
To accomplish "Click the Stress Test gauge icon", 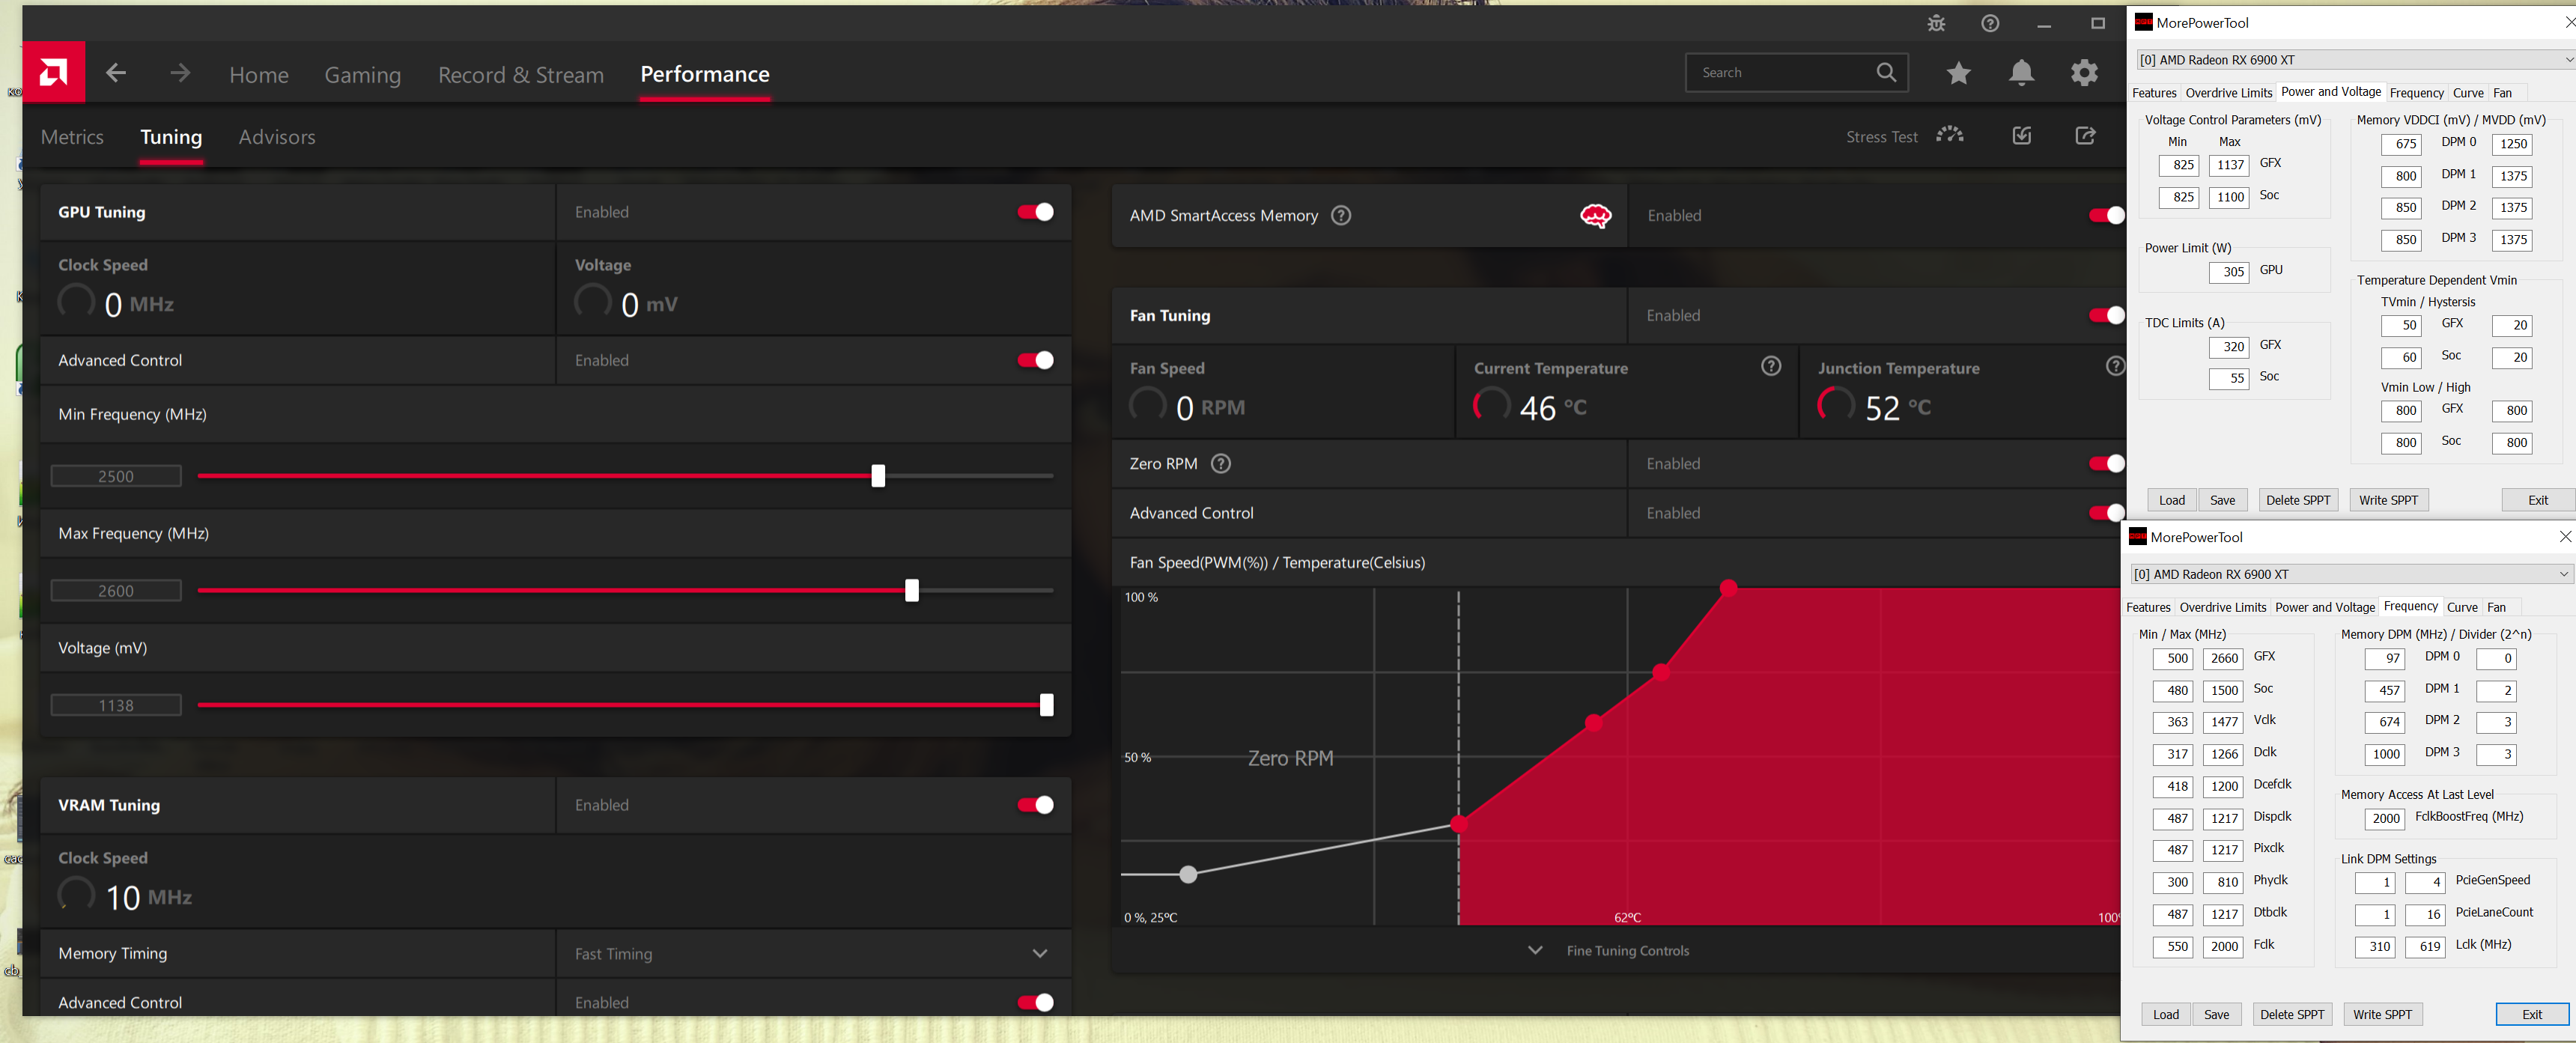I will [x=1949, y=135].
